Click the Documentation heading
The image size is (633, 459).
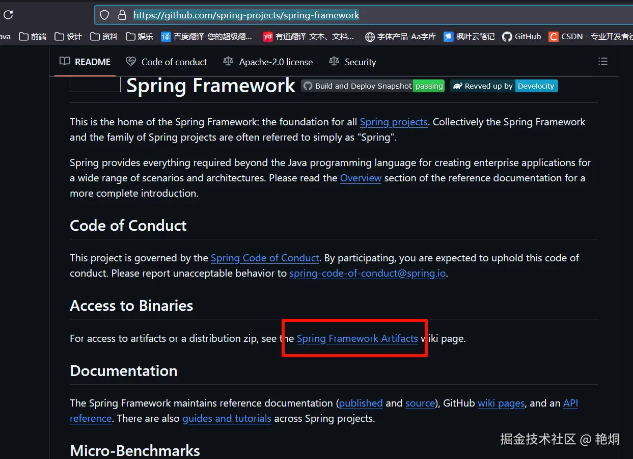124,371
